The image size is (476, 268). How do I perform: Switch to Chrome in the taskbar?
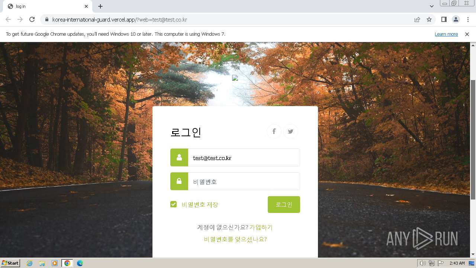(x=67, y=263)
